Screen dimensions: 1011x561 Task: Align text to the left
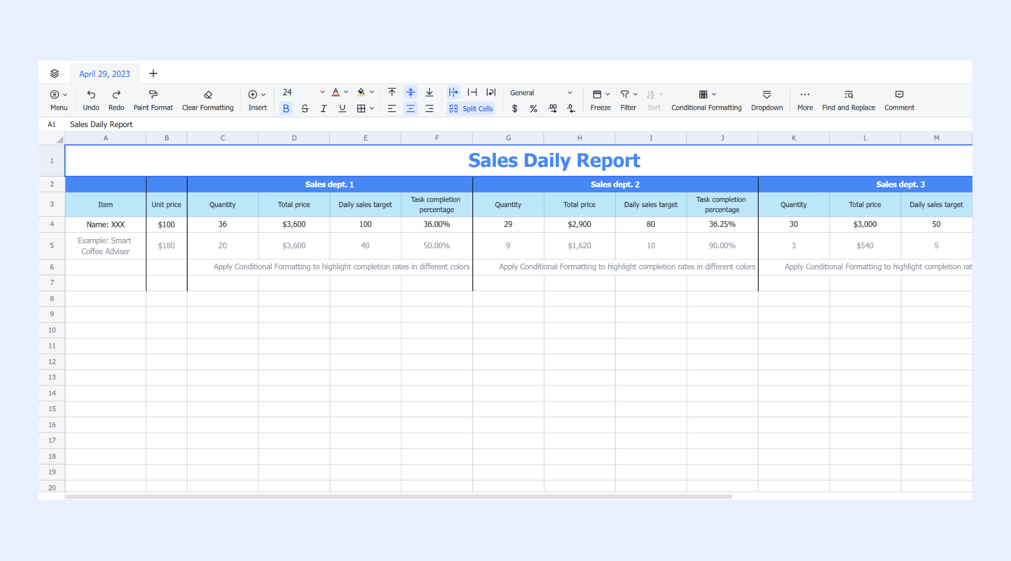coord(392,108)
